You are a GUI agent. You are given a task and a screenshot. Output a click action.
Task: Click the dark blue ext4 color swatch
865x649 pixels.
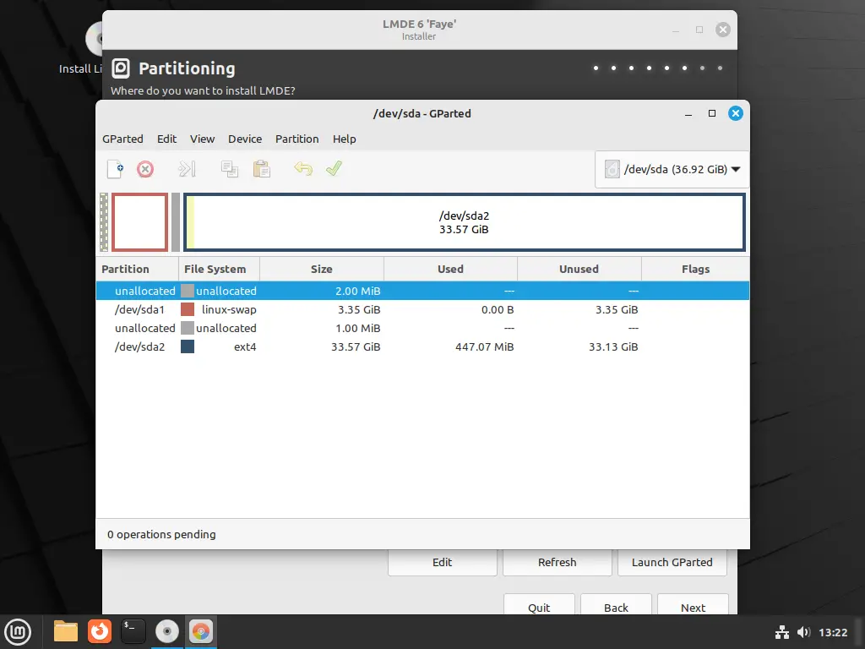click(188, 346)
